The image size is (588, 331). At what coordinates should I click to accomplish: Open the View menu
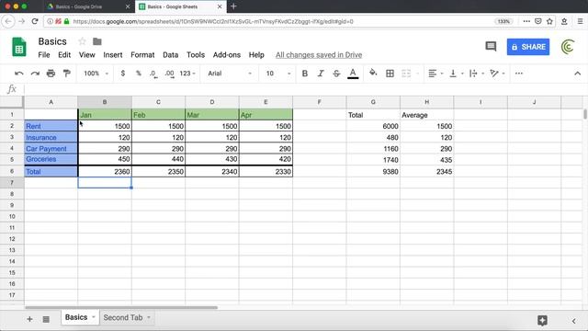tap(86, 55)
